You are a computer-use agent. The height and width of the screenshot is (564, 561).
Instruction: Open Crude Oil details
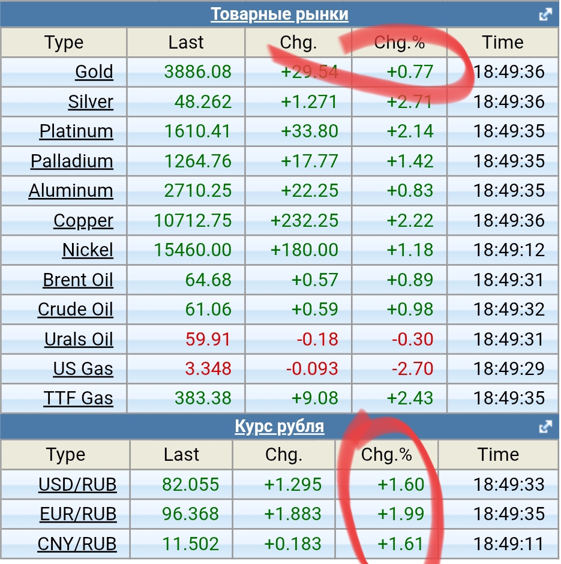[75, 310]
